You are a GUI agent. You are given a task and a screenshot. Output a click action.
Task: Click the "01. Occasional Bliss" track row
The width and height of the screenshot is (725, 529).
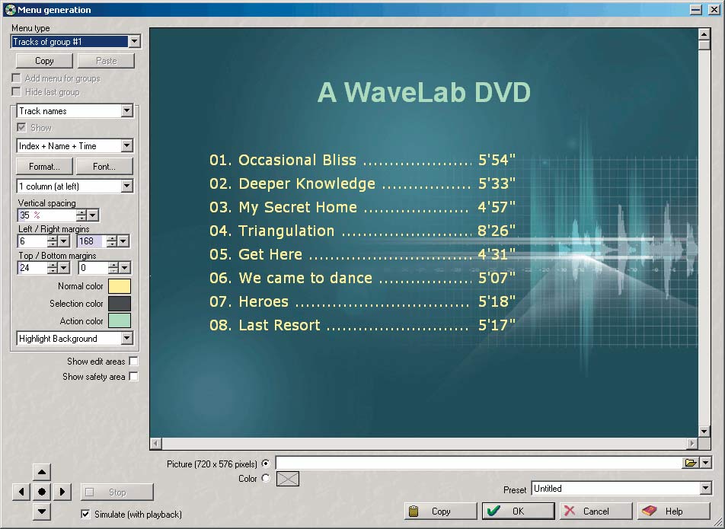click(x=362, y=160)
